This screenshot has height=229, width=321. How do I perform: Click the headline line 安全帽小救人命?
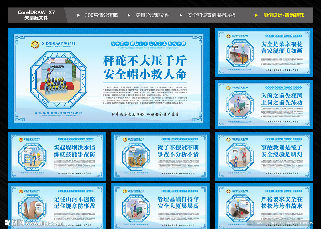[145, 74]
